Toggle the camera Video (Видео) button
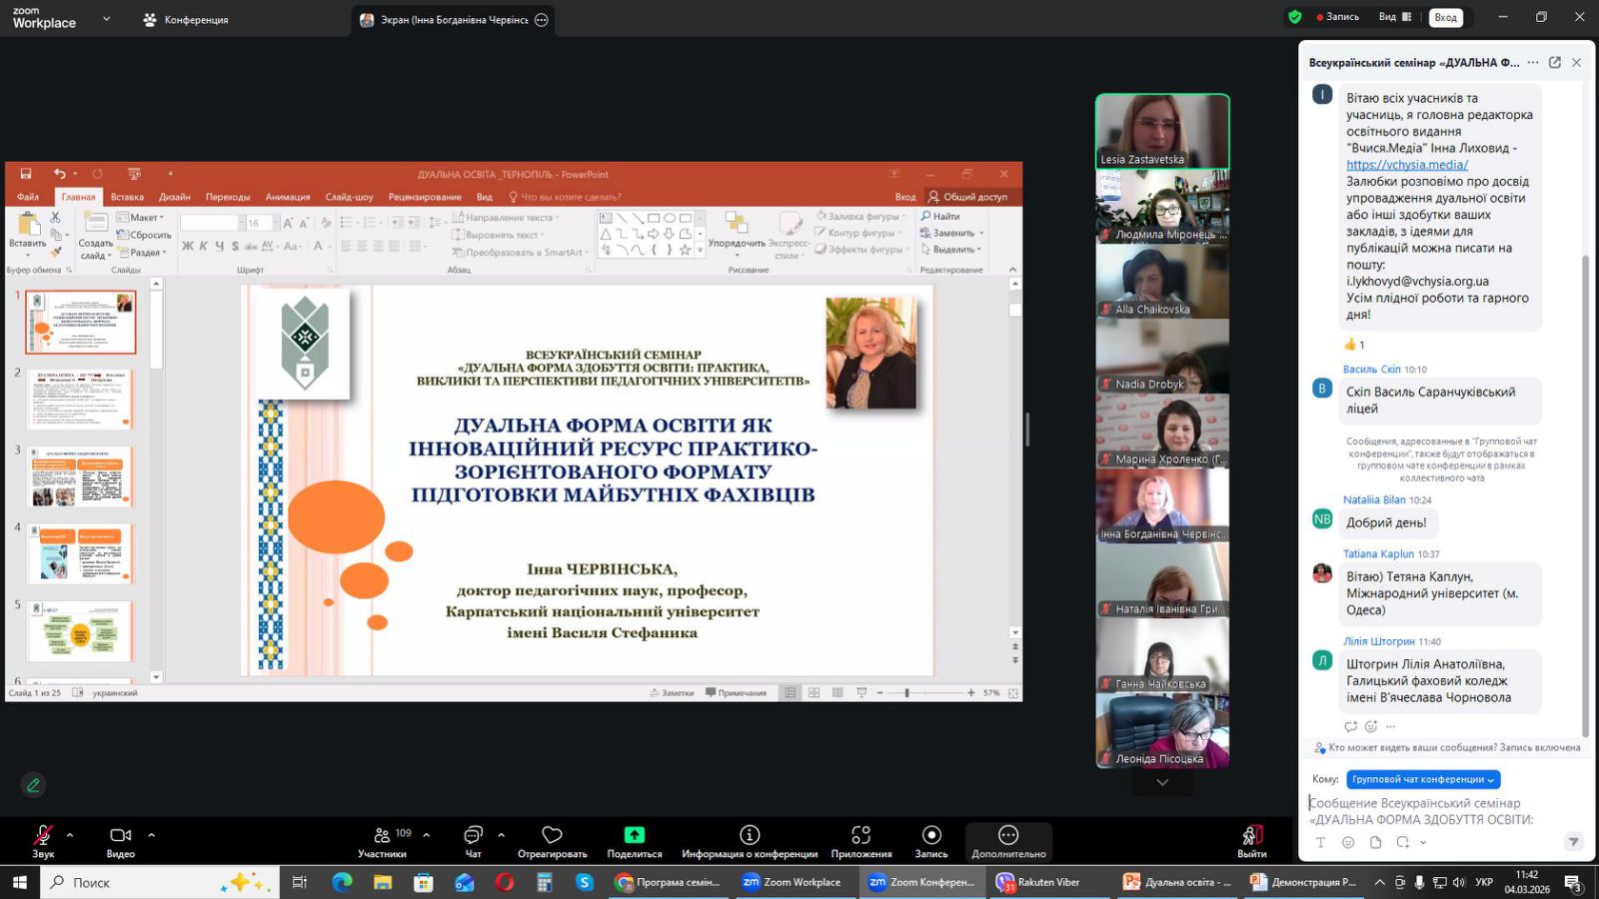This screenshot has height=899, width=1599. coord(120,835)
